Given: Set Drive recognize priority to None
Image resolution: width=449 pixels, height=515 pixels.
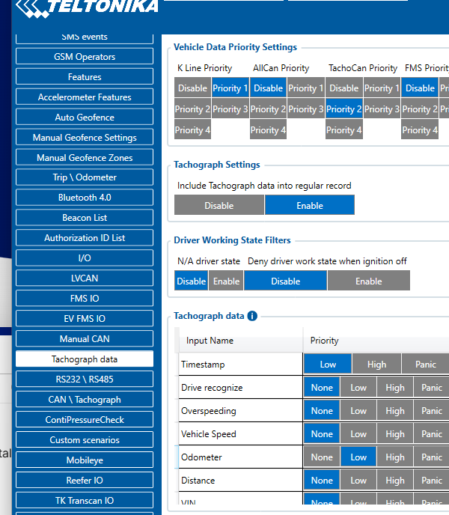Looking at the screenshot, I should 322,387.
